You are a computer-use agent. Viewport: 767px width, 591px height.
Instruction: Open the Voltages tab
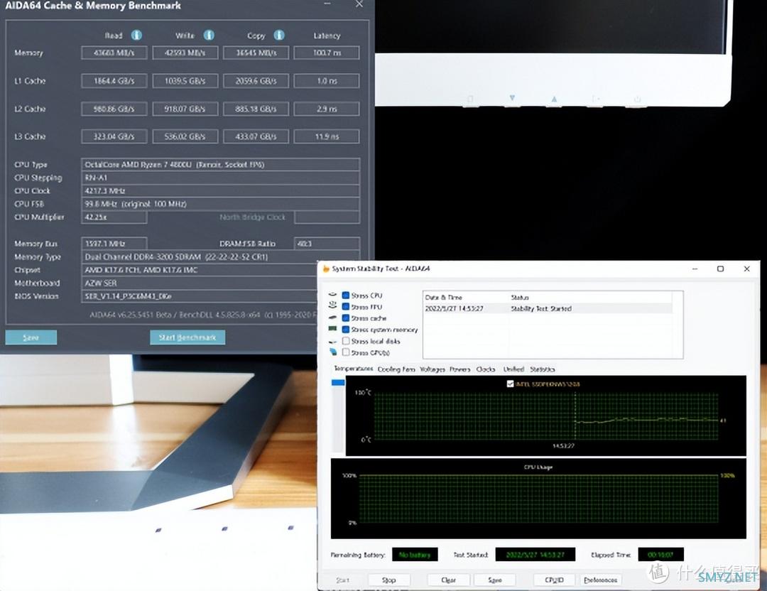pos(432,369)
